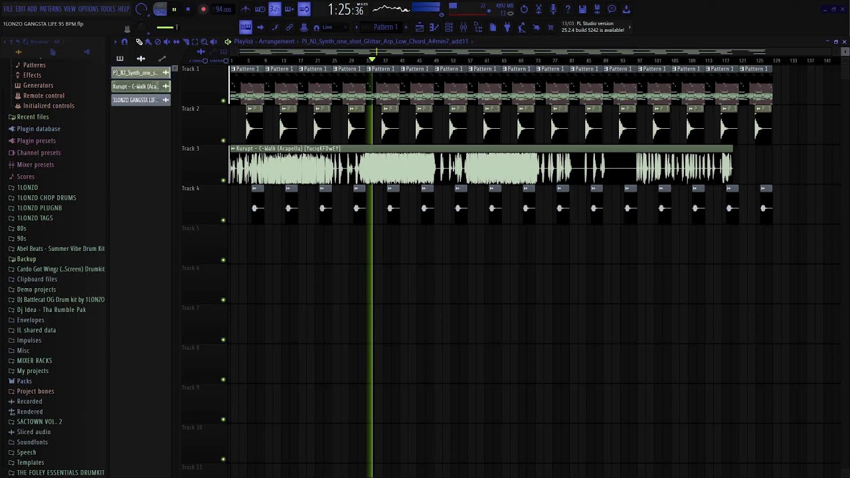Select the playlist zoom tool

tap(205, 41)
